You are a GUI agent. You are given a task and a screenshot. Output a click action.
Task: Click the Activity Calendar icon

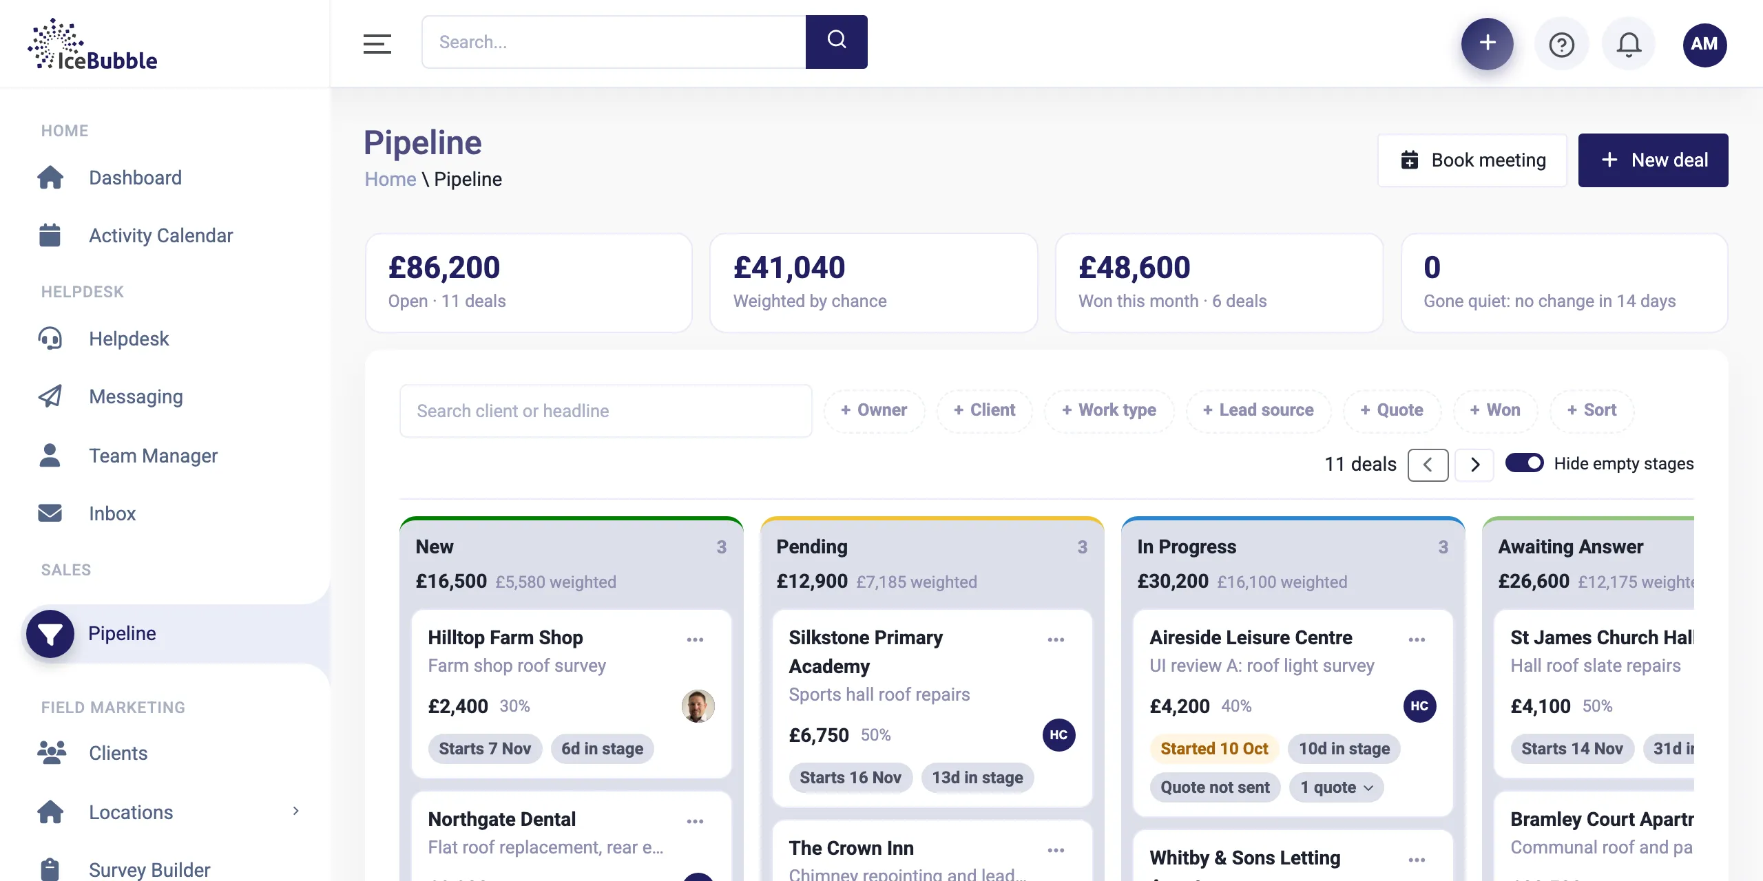coord(50,235)
